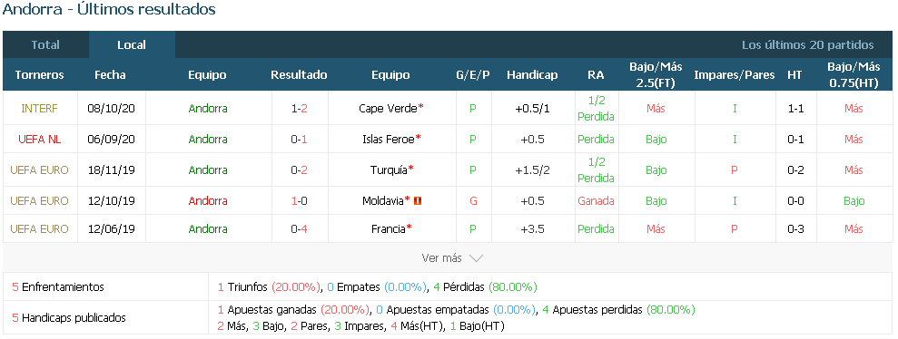Click the UEFA NL tournament label
This screenshot has width=898, height=339.
(40, 139)
